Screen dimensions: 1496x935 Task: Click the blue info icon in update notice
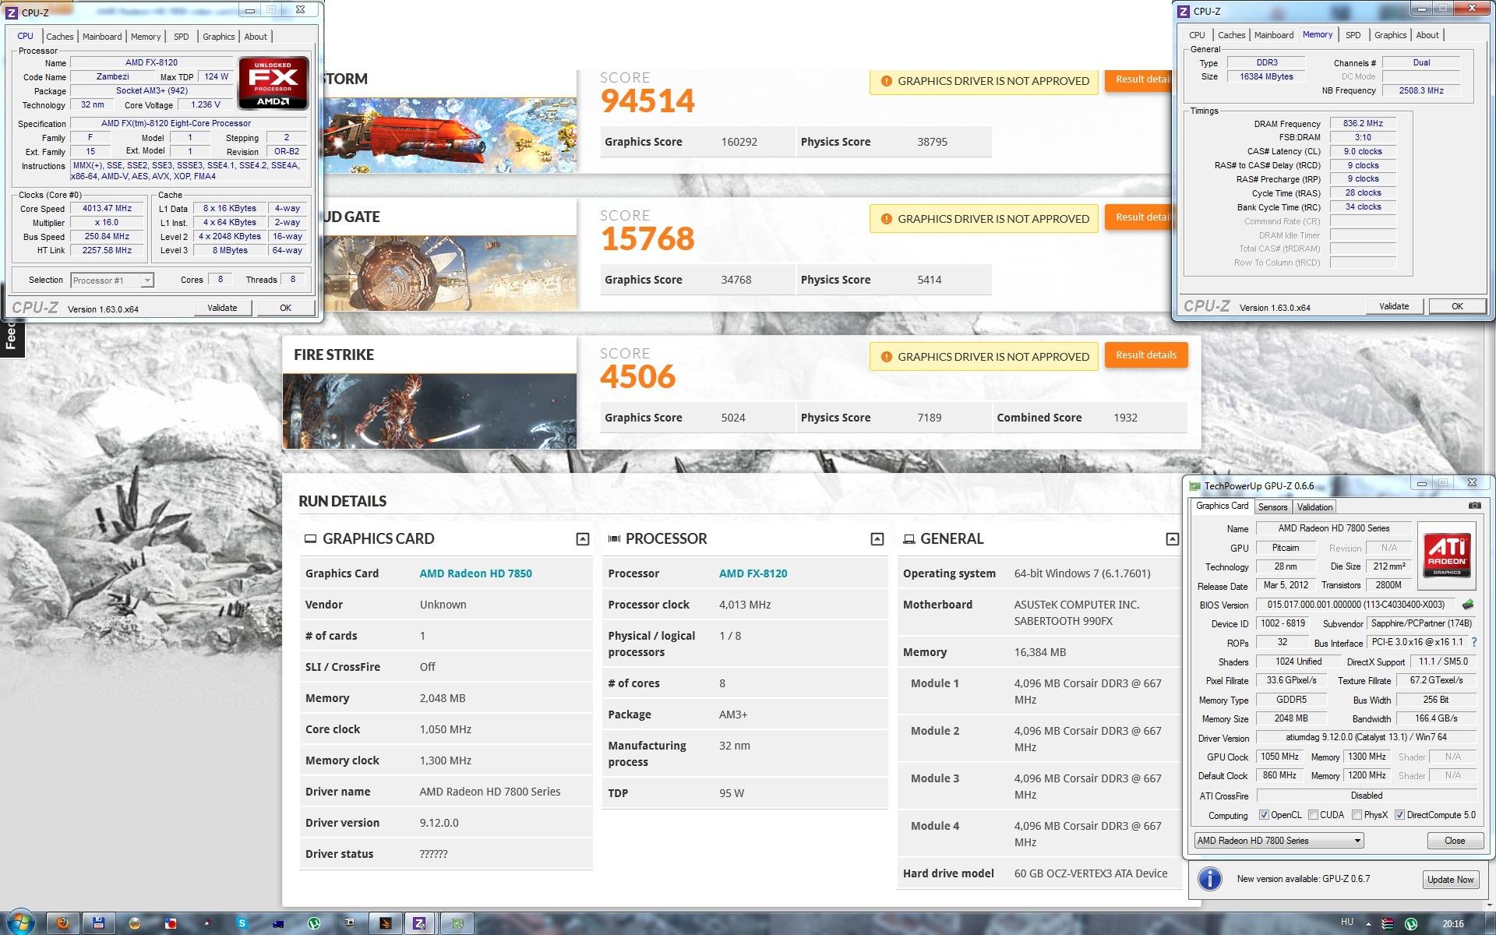(x=1209, y=879)
